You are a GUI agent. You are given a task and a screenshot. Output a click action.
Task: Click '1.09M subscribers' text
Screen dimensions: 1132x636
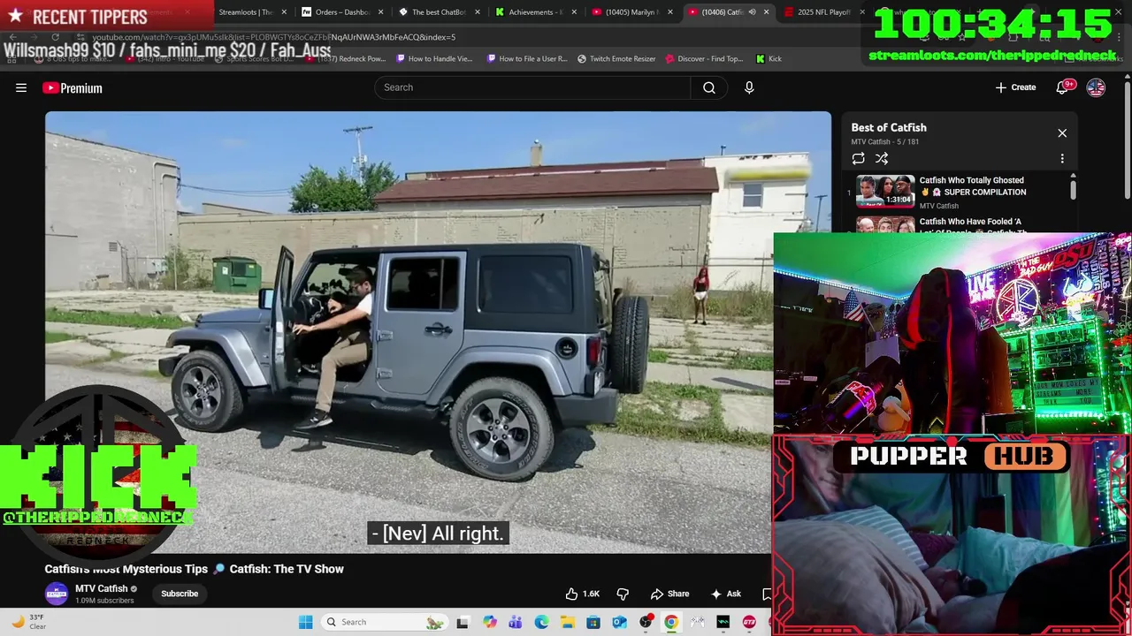pos(104,601)
